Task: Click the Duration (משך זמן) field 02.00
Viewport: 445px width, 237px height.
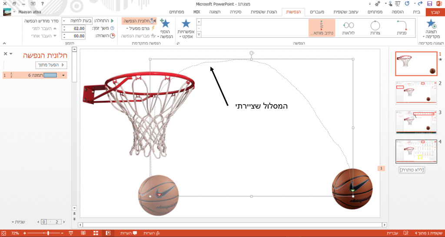Action: (73, 28)
